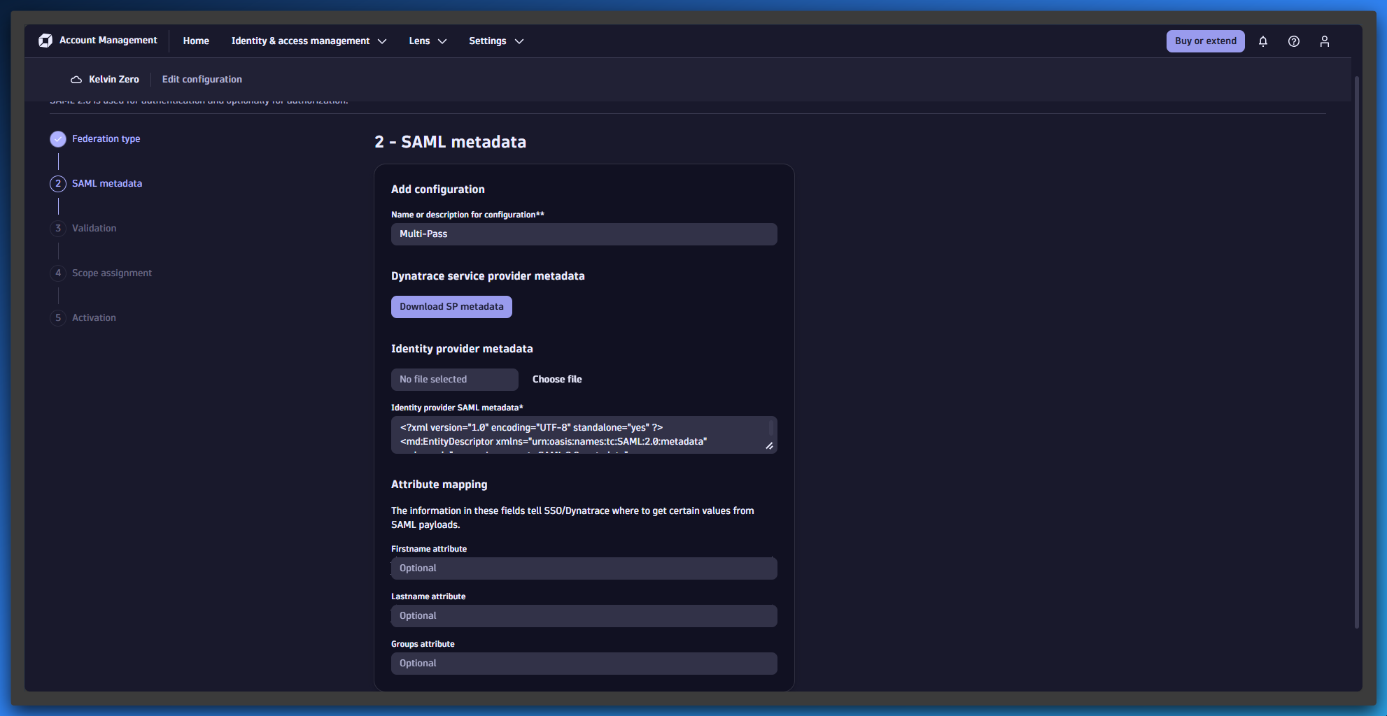
Task: Open the user profile icon
Action: coord(1325,41)
